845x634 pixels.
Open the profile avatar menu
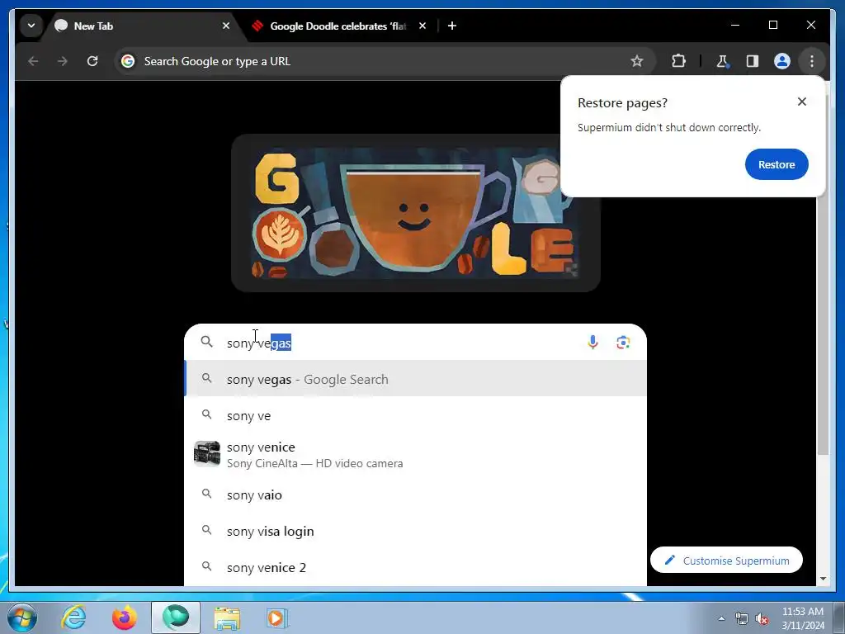pyautogui.click(x=782, y=61)
